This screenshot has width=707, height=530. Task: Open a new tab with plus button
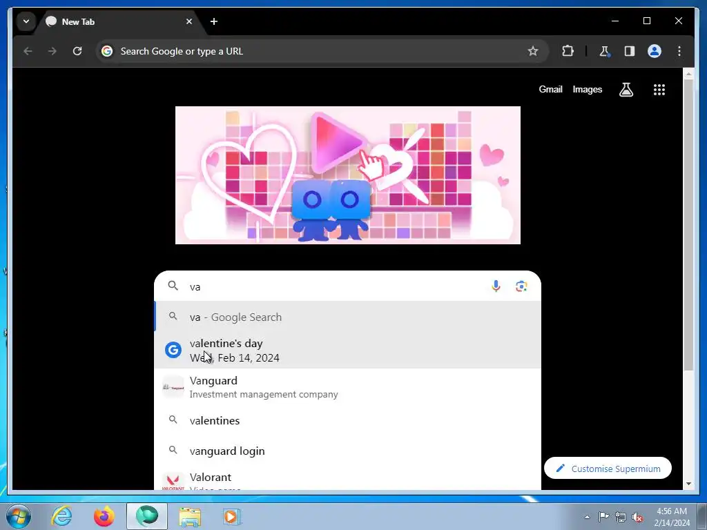[x=214, y=21]
